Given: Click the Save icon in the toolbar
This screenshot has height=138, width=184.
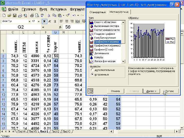Looking at the screenshot, I should coord(15,15).
